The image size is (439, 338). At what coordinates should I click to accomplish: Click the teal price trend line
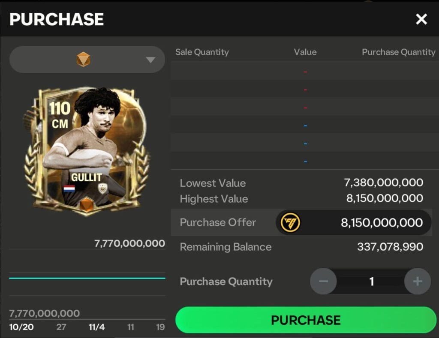coord(87,278)
